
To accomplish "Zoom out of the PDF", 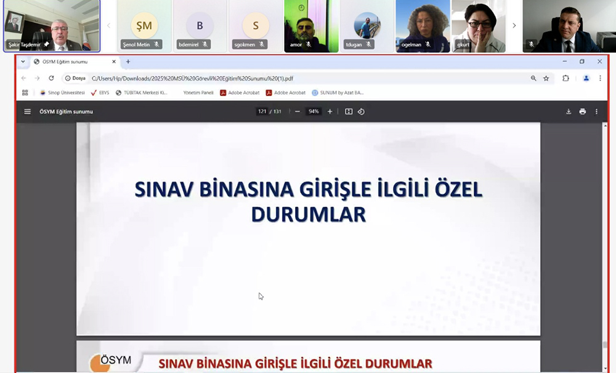I will (x=297, y=111).
